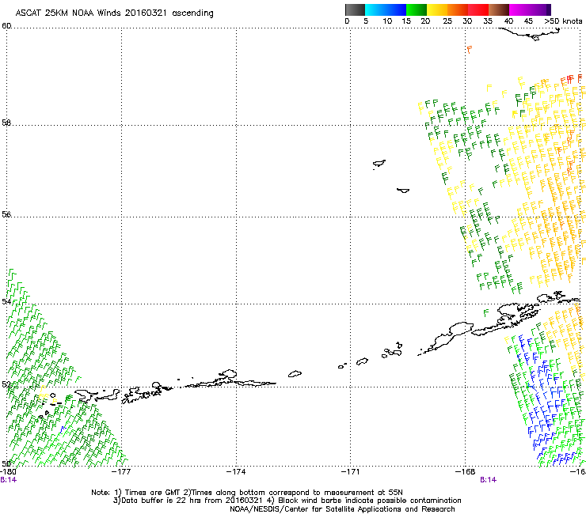The height and width of the screenshot is (514, 586).
Task: Click the '25' legend scale label
Action: [x=447, y=21]
